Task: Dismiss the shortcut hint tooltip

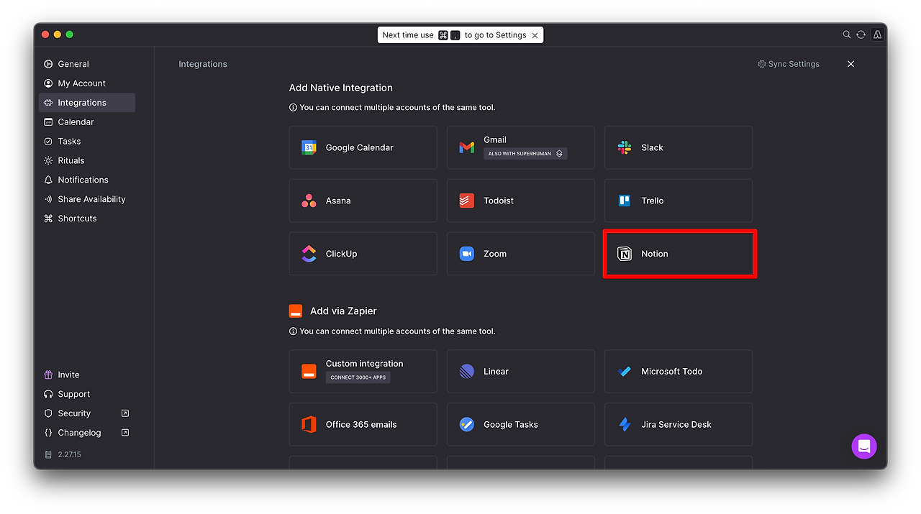Action: point(535,35)
